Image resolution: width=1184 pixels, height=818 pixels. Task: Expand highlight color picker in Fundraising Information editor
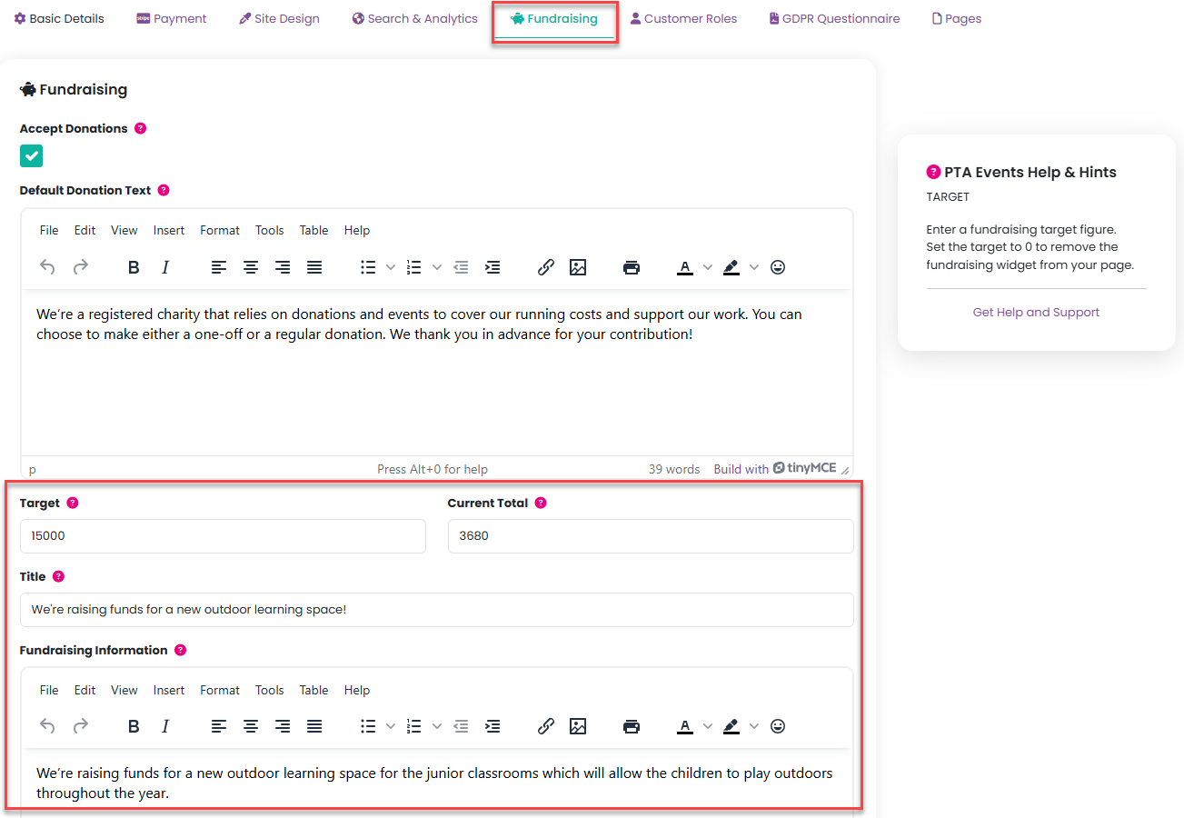pos(754,726)
